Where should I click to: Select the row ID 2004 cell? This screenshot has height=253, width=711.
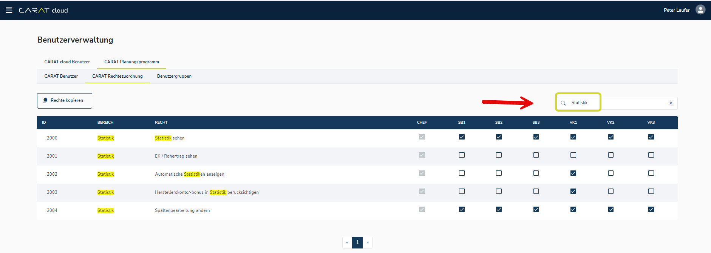coord(52,210)
